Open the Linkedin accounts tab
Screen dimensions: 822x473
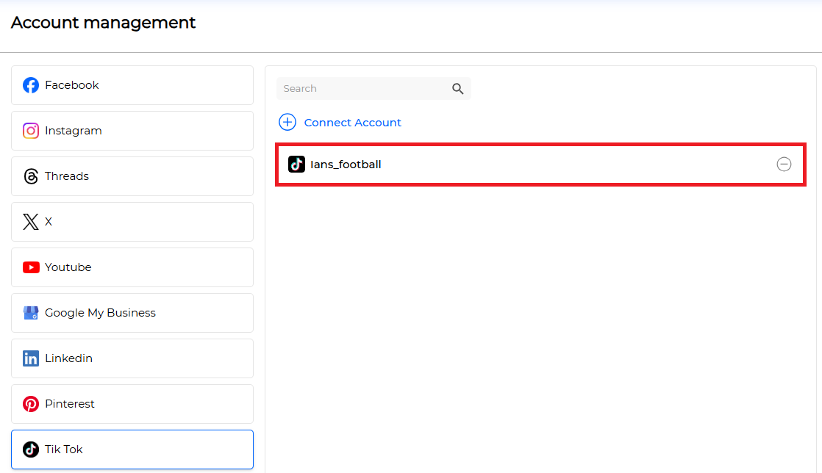pyautogui.click(x=132, y=358)
